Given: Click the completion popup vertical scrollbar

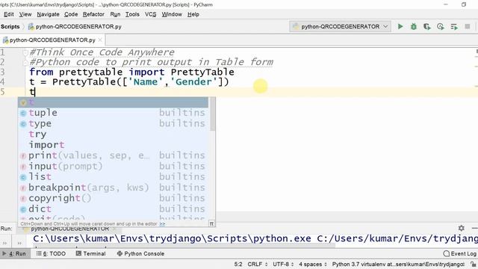Looking at the screenshot, I should pos(212,114).
